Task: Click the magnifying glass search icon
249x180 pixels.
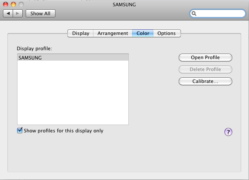Action: coord(194,14)
